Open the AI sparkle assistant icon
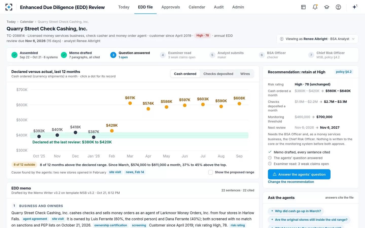365x228 pixels. [x=355, y=7]
